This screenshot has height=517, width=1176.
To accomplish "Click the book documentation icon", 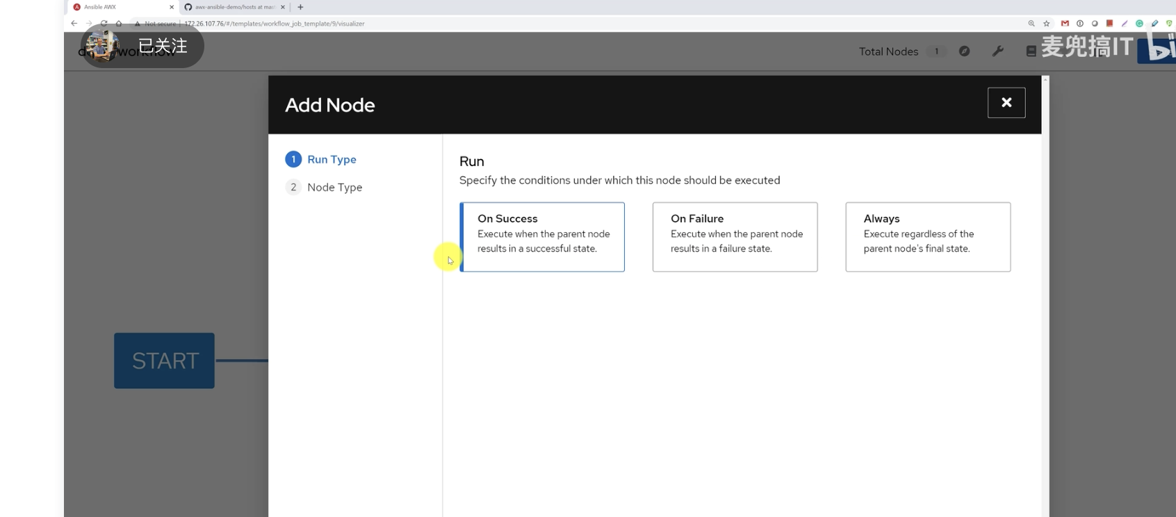I will pos(1031,51).
